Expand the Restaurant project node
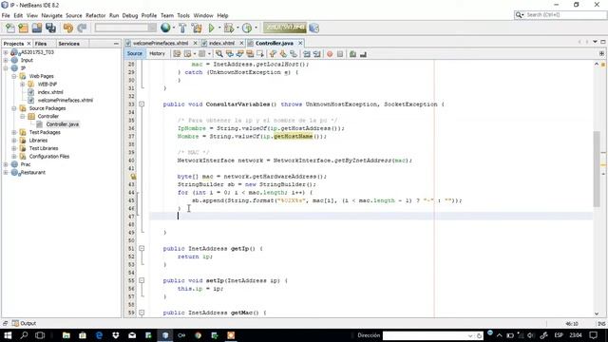The image size is (608, 342). click(6, 173)
